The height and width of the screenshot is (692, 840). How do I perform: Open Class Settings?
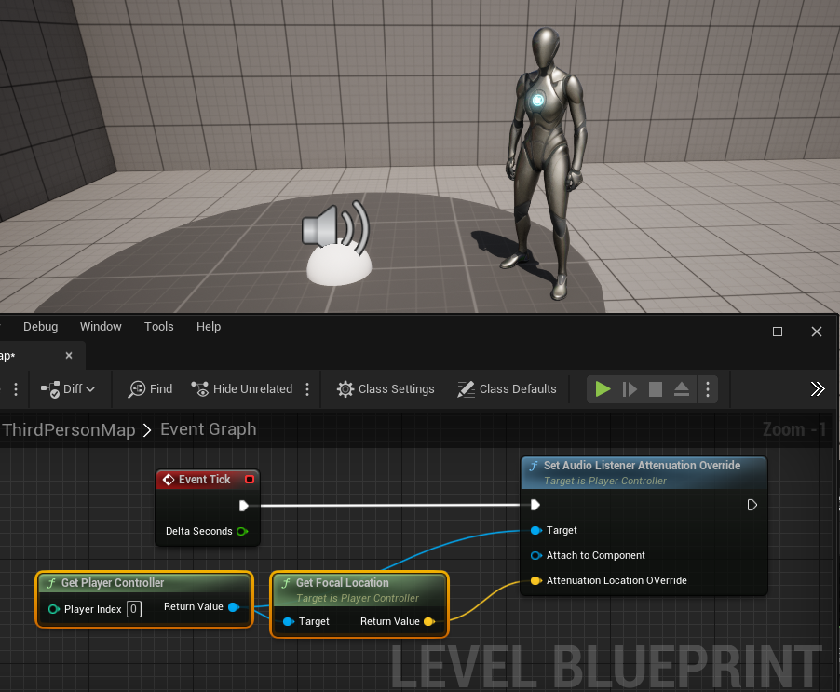click(x=386, y=389)
